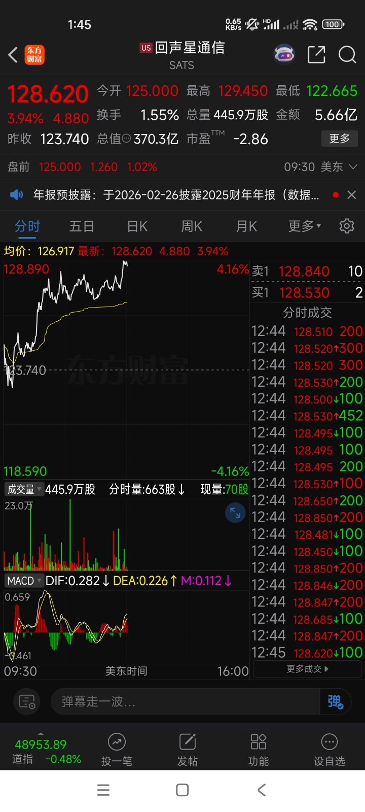The image size is (365, 812).
Task: Select the 分时 tab
Action: click(x=27, y=226)
